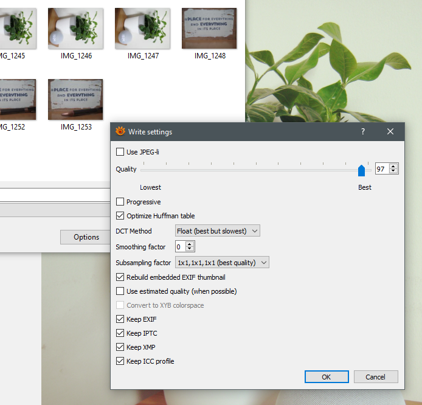This screenshot has width=422, height=405.
Task: Click the Options button in the window behind
Action: (86, 237)
